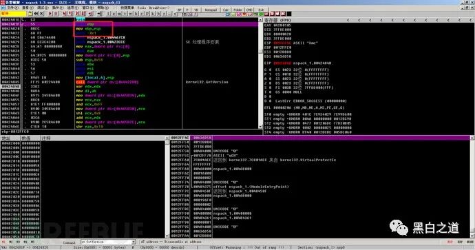The image size is (475, 250).
Task: Open the Memory map window (M icon)
Action: pos(119,14)
